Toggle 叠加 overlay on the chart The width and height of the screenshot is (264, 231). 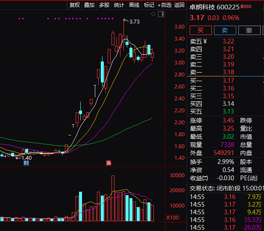click(x=89, y=5)
